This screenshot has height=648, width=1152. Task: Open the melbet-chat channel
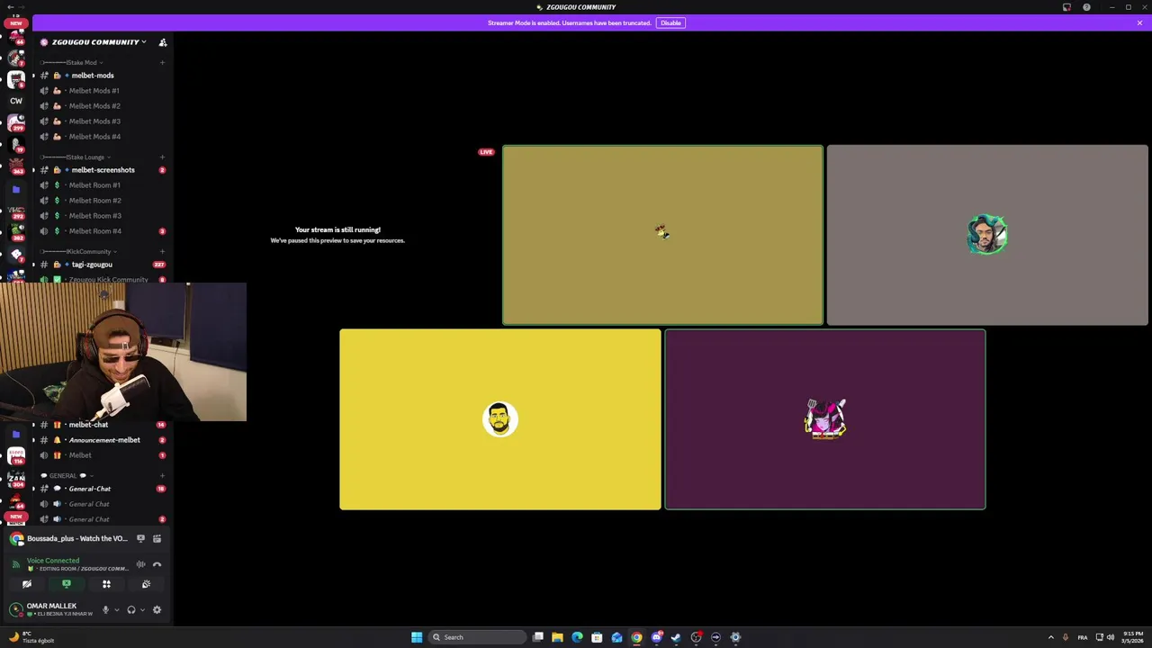[102, 425]
